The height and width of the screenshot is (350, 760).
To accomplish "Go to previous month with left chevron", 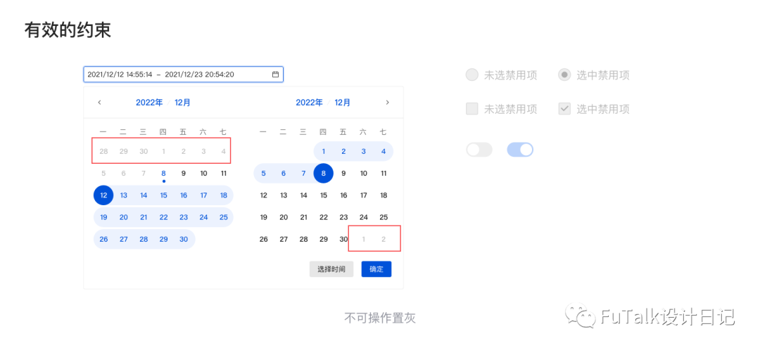I will (99, 102).
